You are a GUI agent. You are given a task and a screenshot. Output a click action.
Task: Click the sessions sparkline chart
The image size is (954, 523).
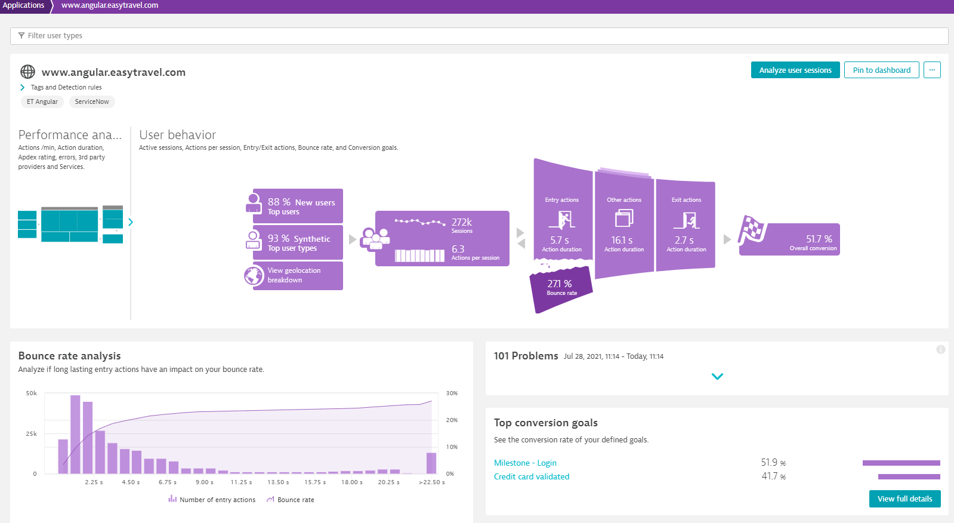[420, 222]
